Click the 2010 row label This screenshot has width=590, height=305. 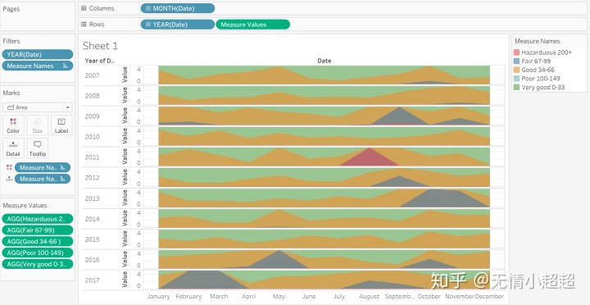pos(92,137)
